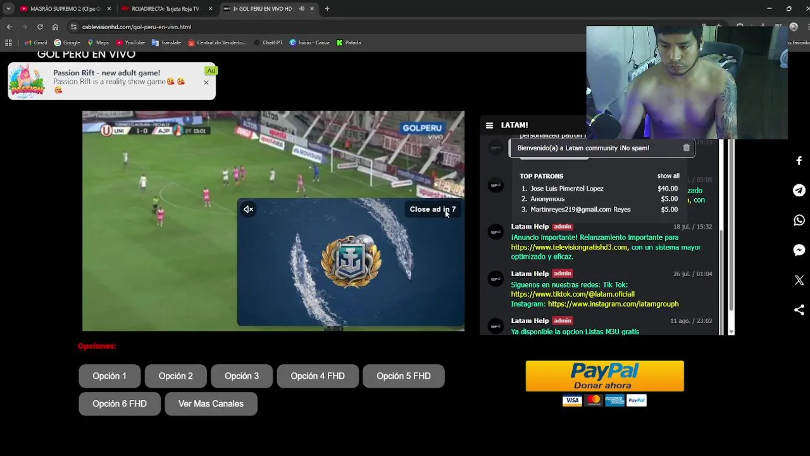Select stream Opción 6 FHD
The width and height of the screenshot is (810, 456).
[x=120, y=404]
